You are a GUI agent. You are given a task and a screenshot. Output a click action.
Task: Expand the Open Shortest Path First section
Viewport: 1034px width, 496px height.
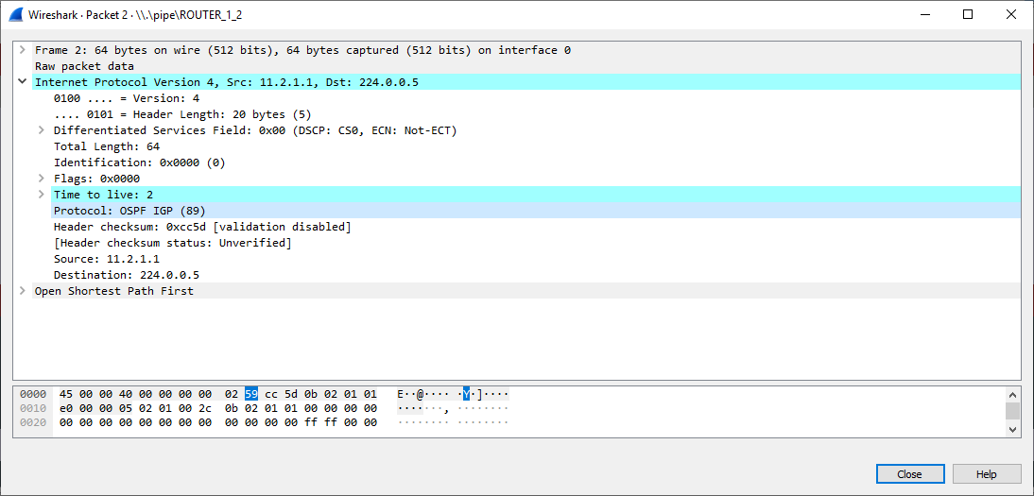23,290
